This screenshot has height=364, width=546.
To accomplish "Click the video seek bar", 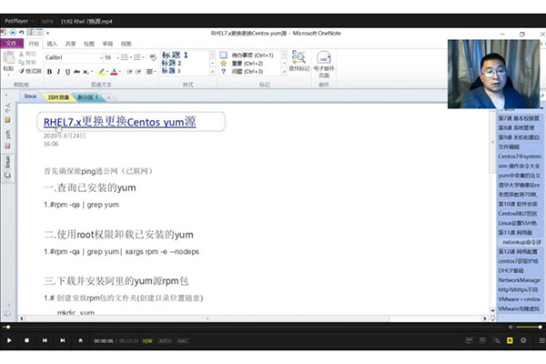I will [254, 327].
